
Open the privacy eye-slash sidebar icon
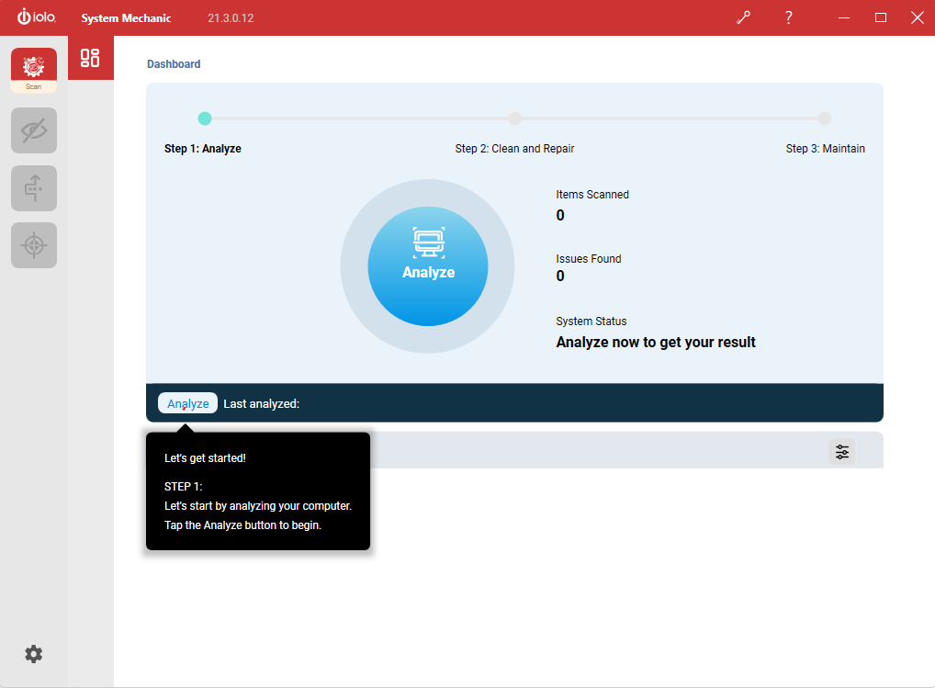pyautogui.click(x=34, y=130)
